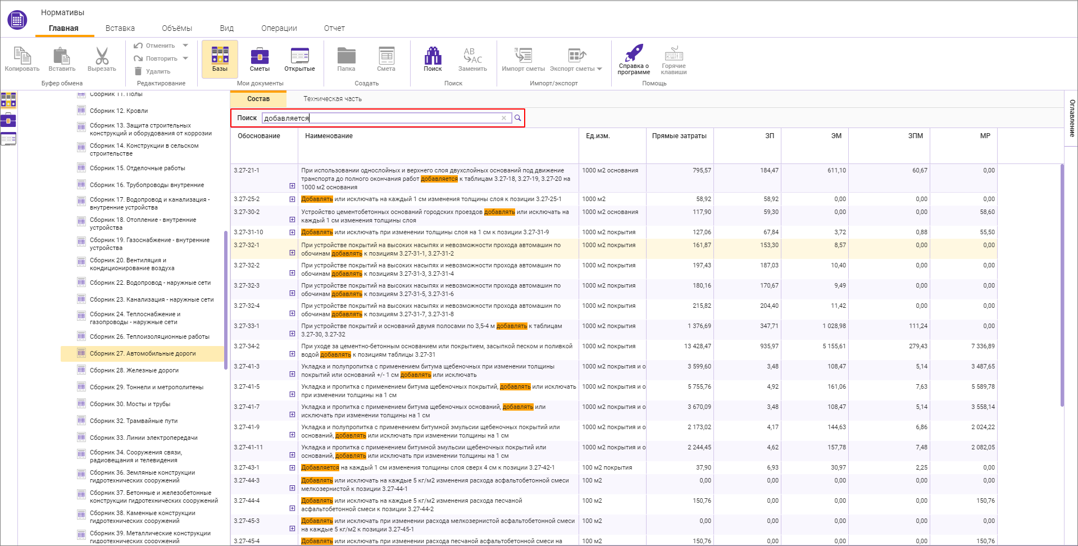Viewport: 1078px width, 546px height.
Task: Select Сборник 12. Кровли in tree
Action: pyautogui.click(x=119, y=111)
